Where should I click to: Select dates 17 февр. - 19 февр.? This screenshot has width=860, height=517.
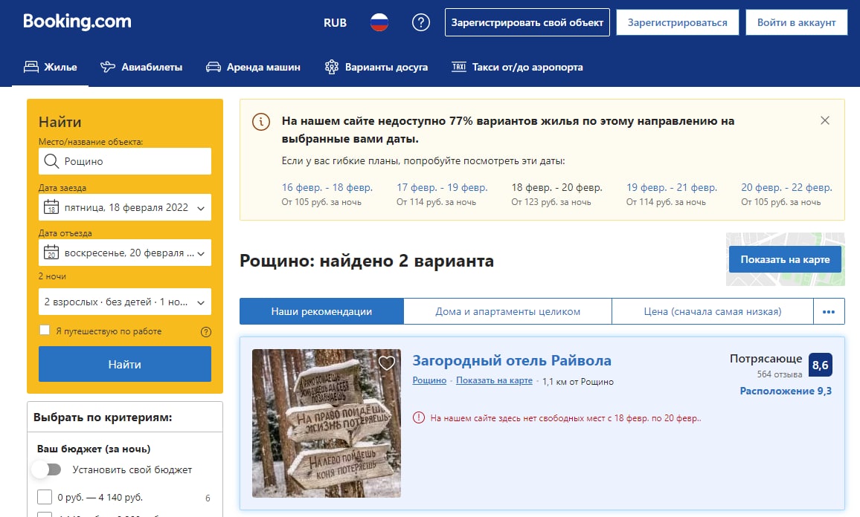click(x=442, y=187)
